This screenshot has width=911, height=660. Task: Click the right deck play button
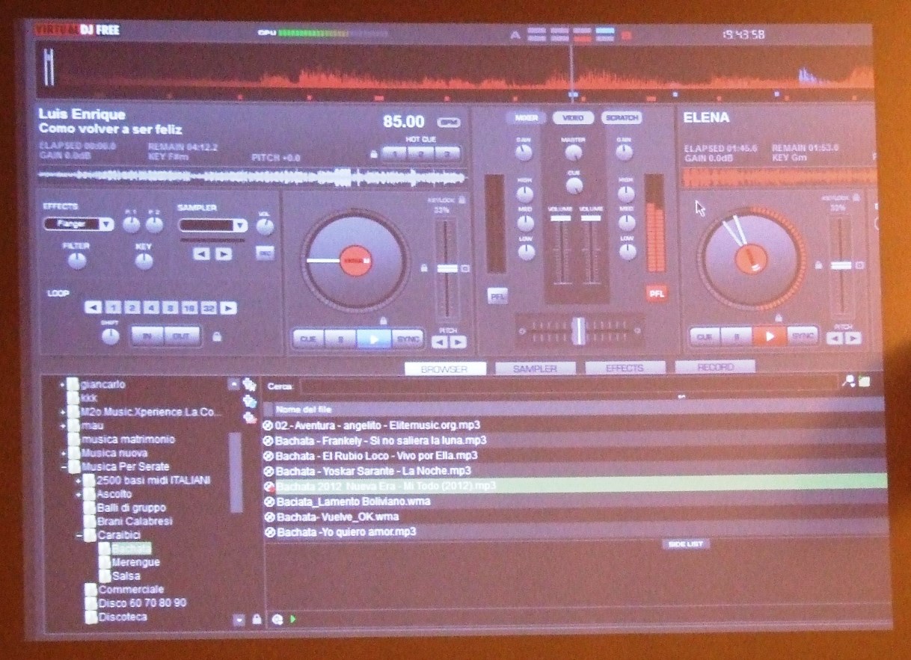coord(769,336)
